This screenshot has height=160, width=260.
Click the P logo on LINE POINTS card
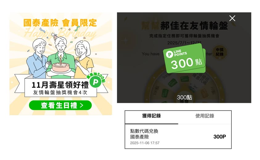pos(169,54)
